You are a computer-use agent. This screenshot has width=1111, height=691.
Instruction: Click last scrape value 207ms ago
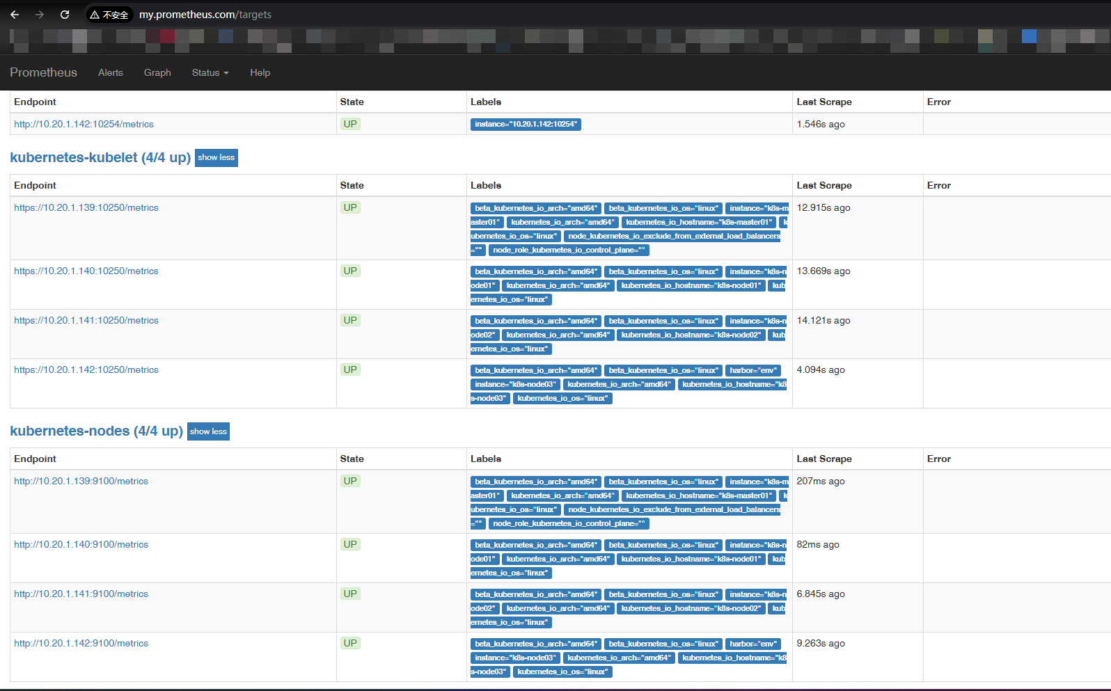[x=821, y=481]
